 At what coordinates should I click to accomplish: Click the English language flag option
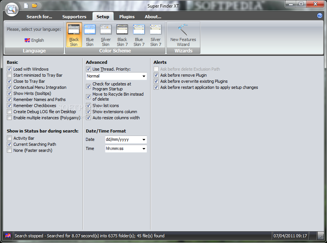click(x=34, y=40)
